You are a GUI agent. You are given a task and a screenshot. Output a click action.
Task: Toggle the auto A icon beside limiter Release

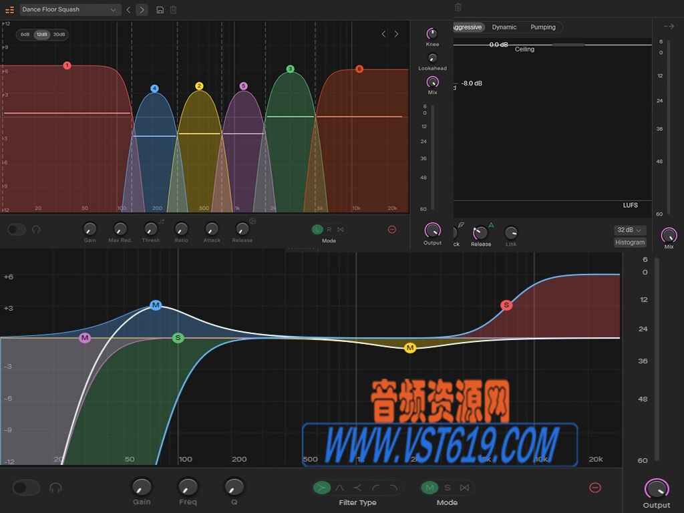coord(491,225)
